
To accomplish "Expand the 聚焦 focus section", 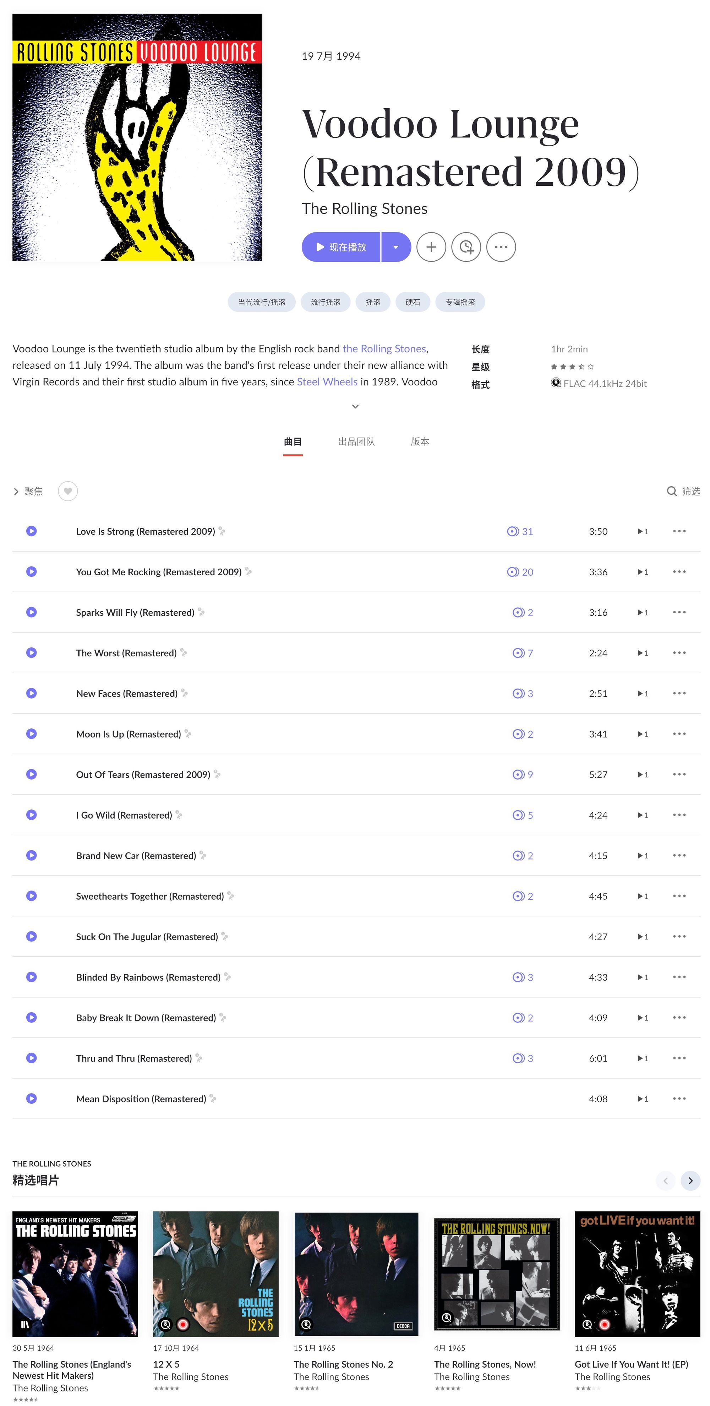I will point(28,491).
